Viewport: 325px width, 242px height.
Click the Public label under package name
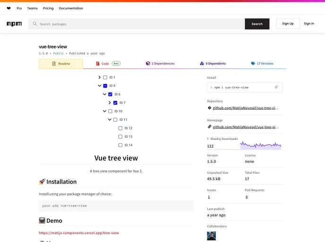coord(59,53)
